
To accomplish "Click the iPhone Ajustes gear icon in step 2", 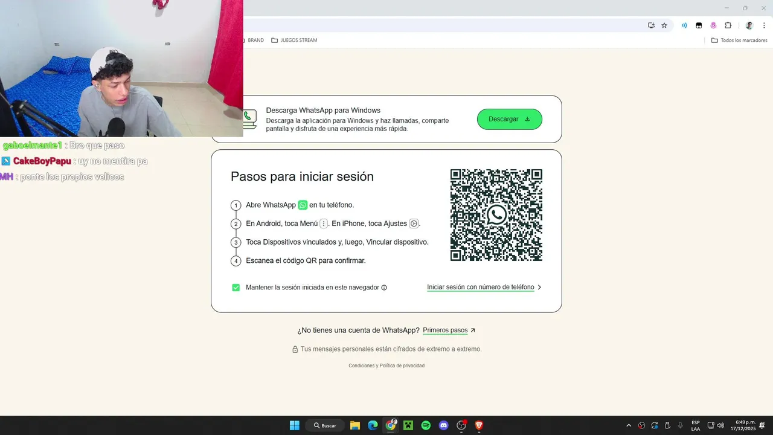I will [414, 224].
